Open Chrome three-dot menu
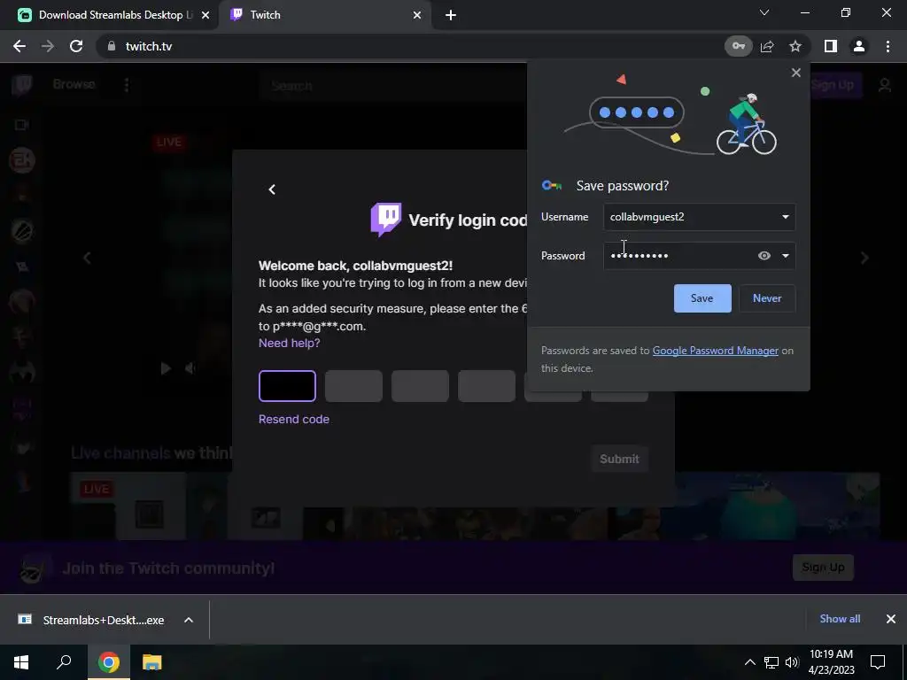This screenshot has width=907, height=680. [x=888, y=46]
